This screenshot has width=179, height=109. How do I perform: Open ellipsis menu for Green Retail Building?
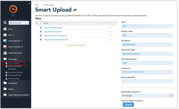point(110,28)
